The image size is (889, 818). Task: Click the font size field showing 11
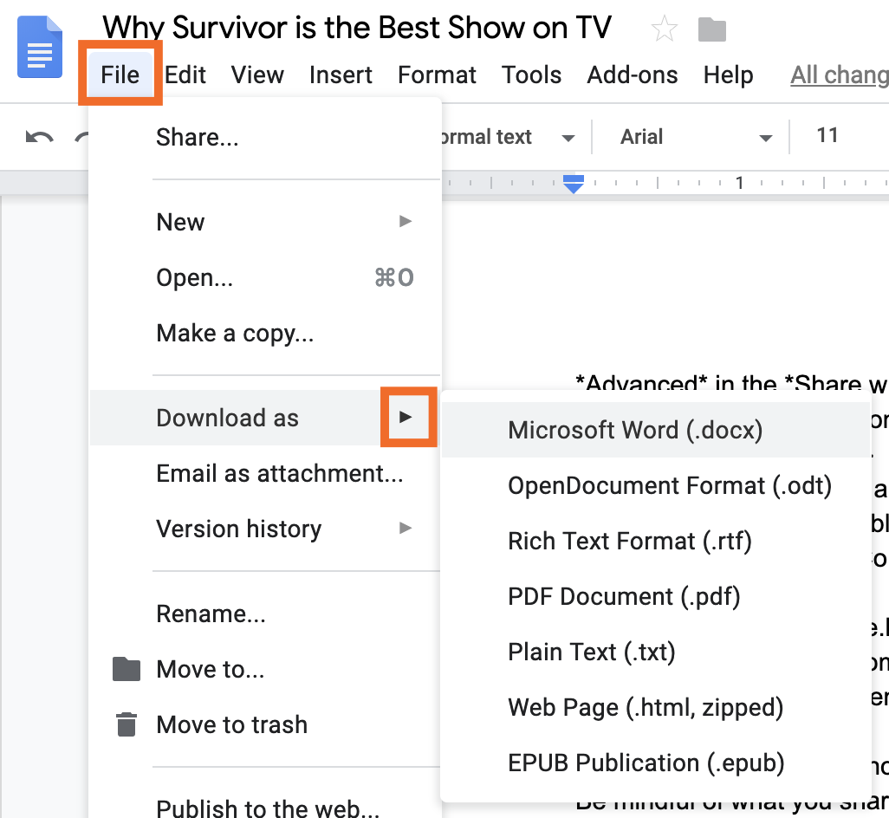click(x=827, y=136)
